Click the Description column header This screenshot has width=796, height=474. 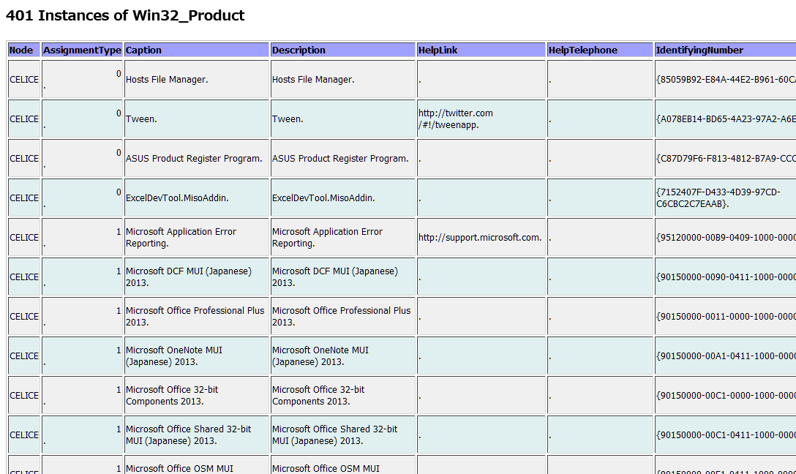tap(298, 50)
